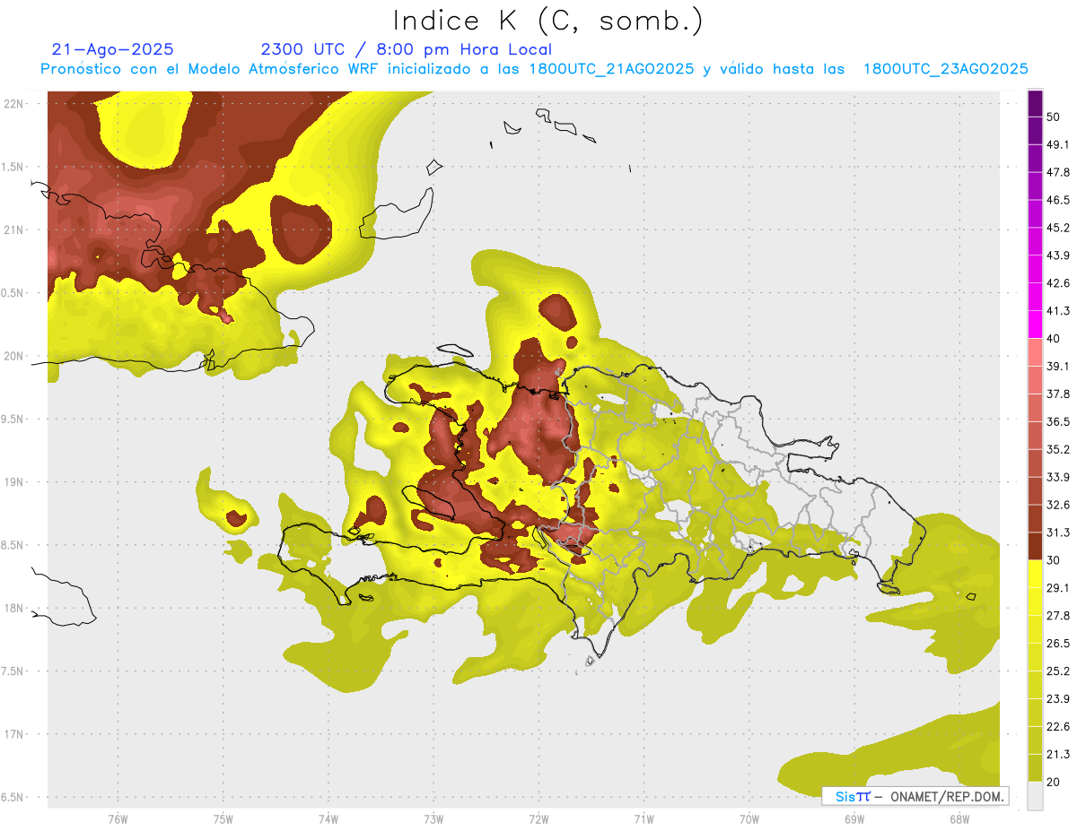Click the colorbar value "26.5"
1077x831 pixels.
(x=1058, y=644)
